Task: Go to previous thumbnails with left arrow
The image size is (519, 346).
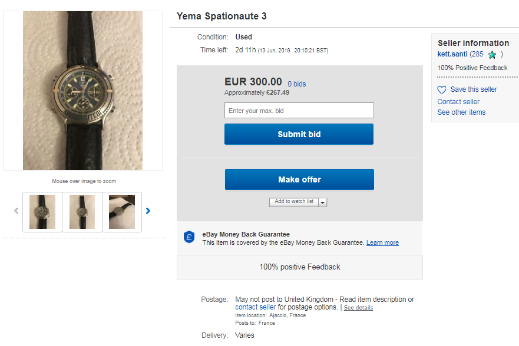Action: point(16,211)
